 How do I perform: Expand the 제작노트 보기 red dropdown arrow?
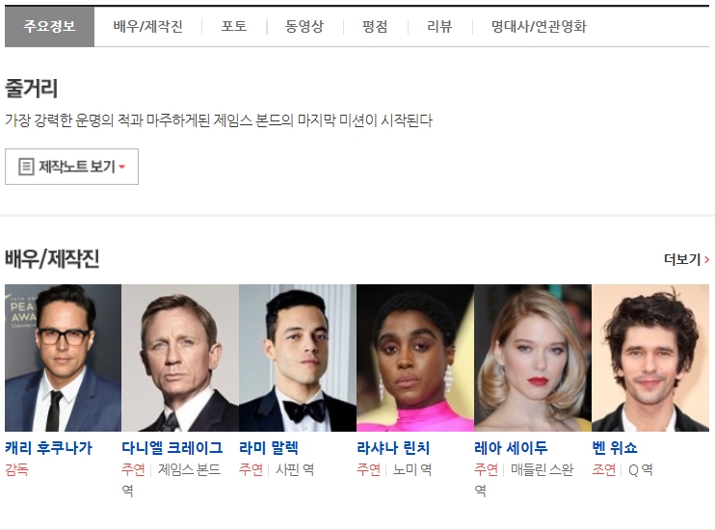point(121,167)
